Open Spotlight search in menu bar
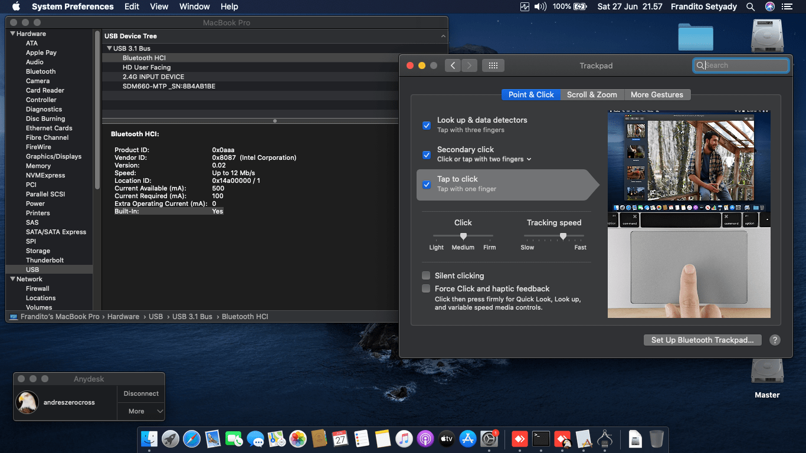Image resolution: width=806 pixels, height=453 pixels. pyautogui.click(x=751, y=6)
